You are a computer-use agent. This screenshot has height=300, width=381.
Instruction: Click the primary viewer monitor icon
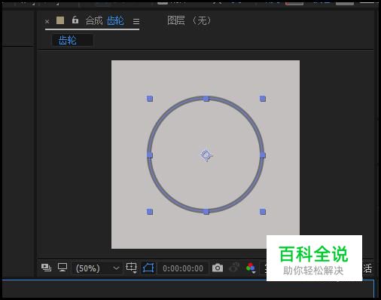click(x=62, y=268)
